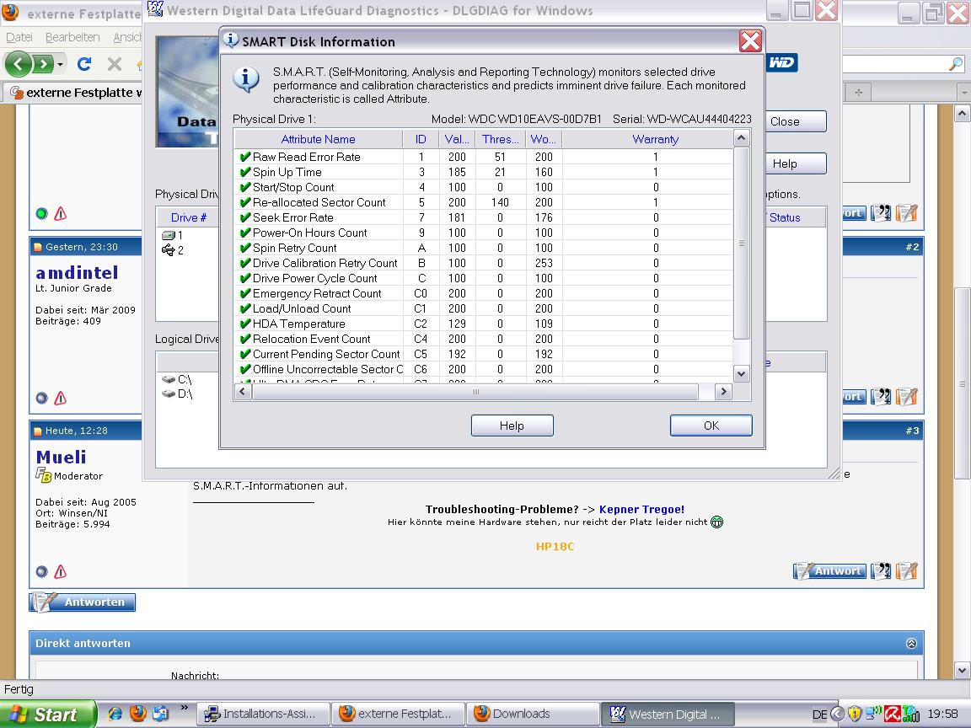Click the ID column header
This screenshot has height=728, width=971.
(x=421, y=139)
